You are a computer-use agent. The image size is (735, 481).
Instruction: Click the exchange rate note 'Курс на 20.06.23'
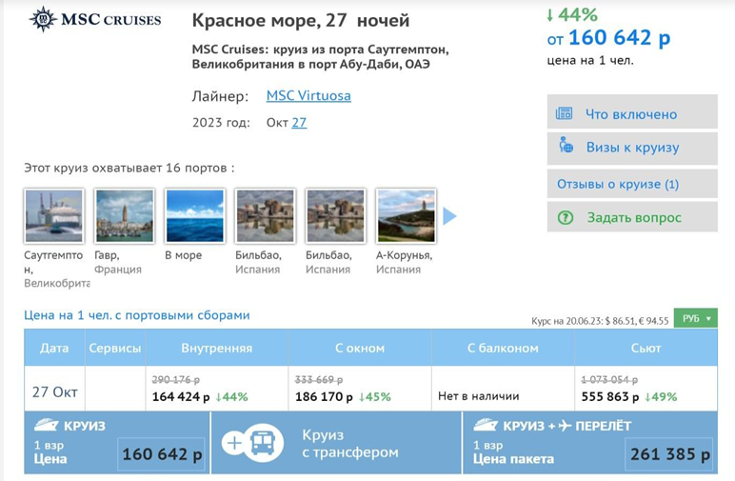600,321
